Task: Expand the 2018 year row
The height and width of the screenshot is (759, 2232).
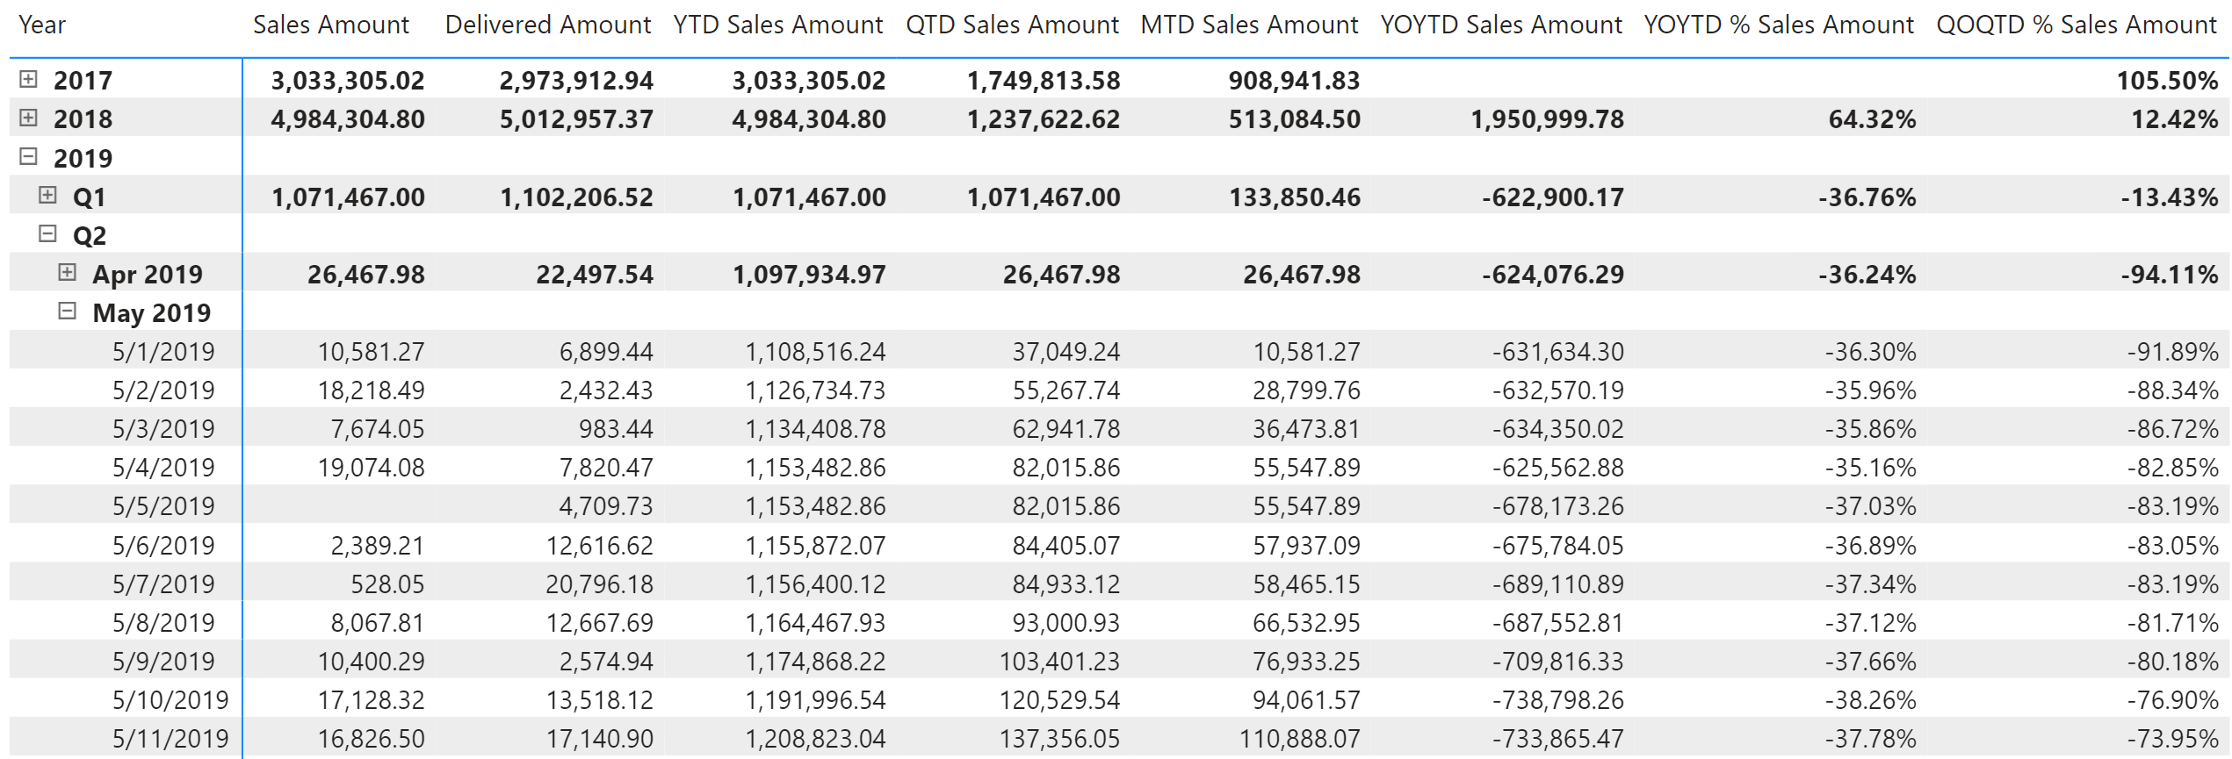Action: [x=33, y=118]
